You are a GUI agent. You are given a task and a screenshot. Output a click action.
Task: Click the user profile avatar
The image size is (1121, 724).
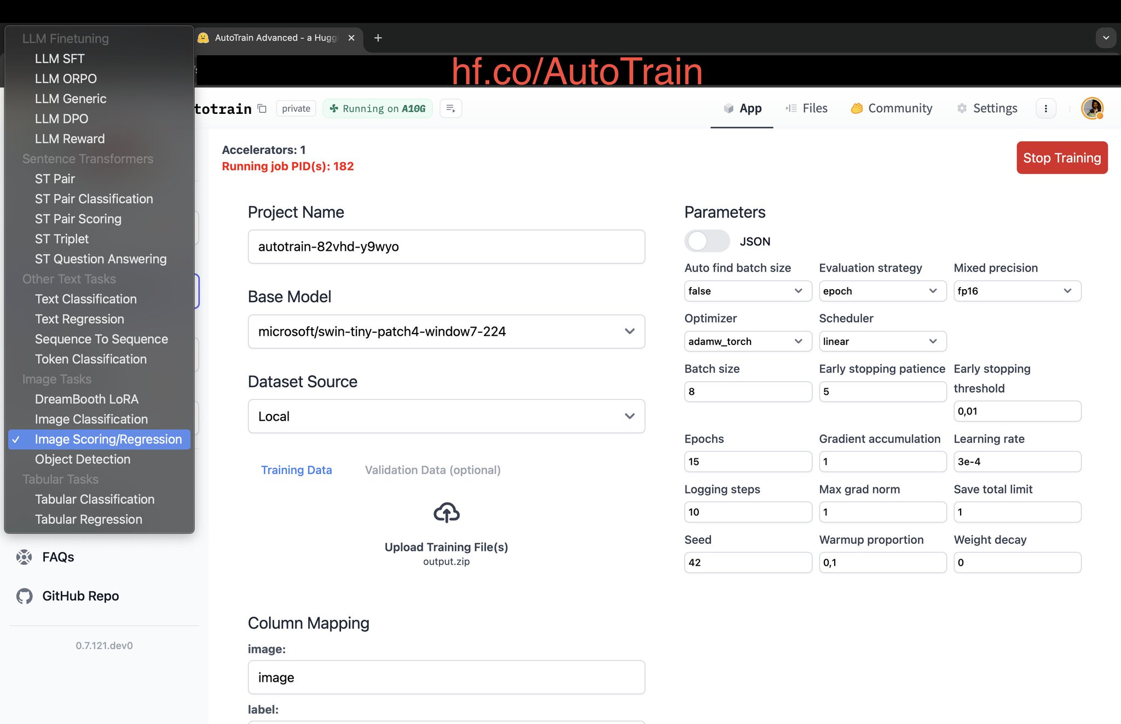(x=1092, y=108)
